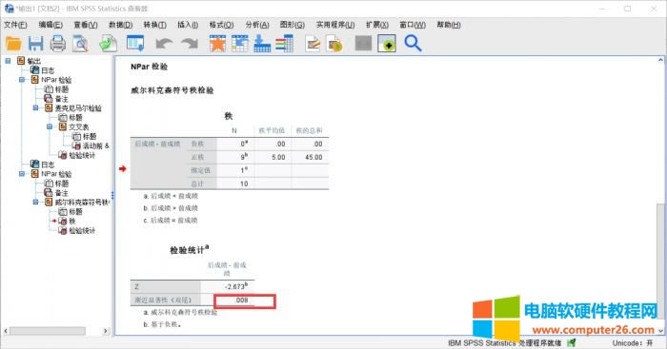
Task: Undo the last action
Action: (x=164, y=44)
